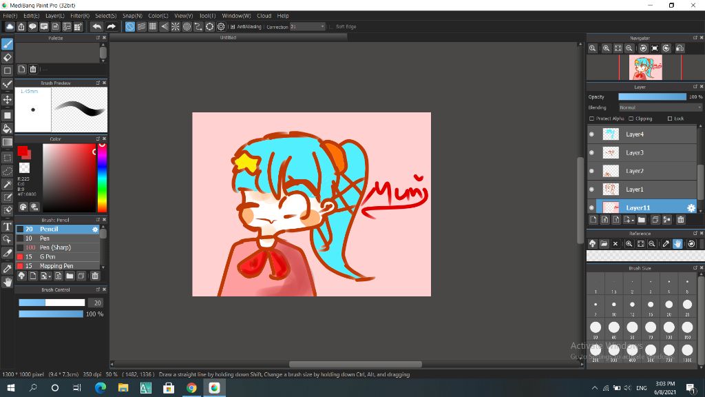The width and height of the screenshot is (705, 397).
Task: Select the Eyedropper tool
Action: coord(7,269)
